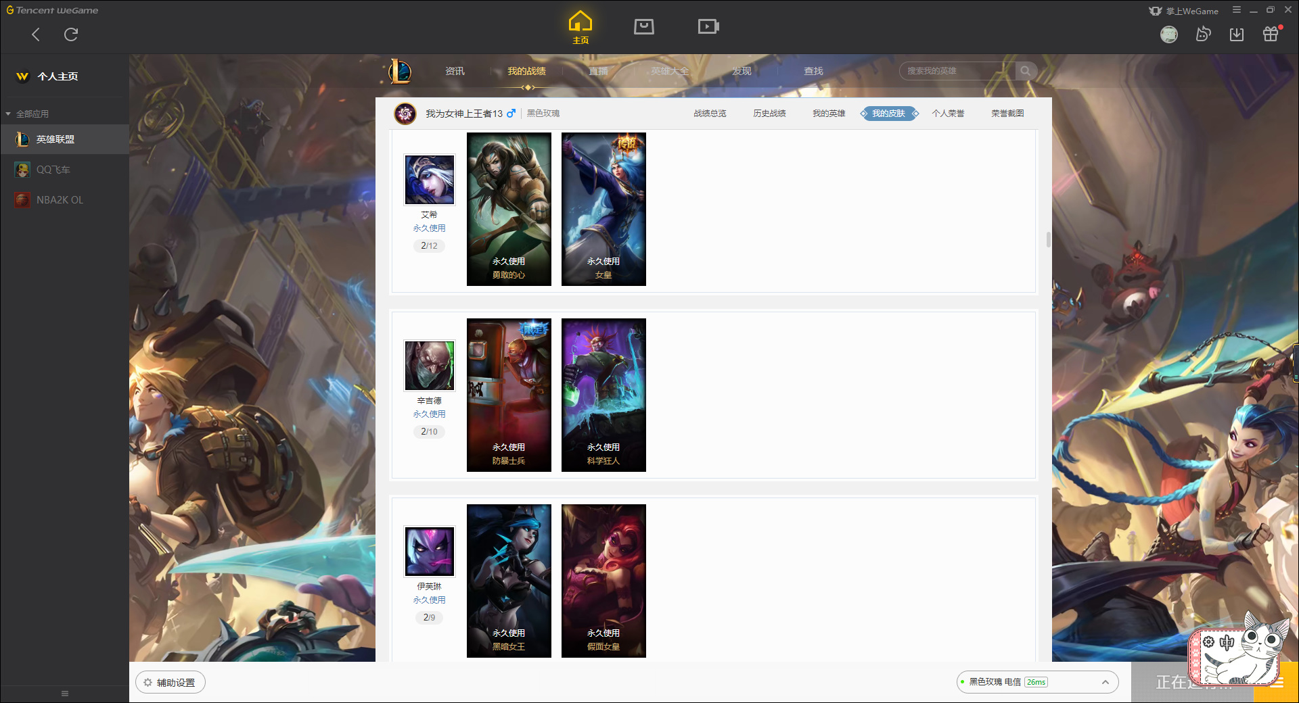
Task: Open 历史战绩 sub-tab
Action: (769, 114)
